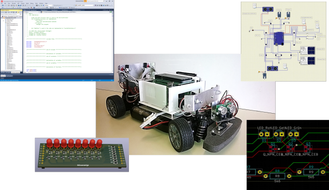Click the Quick Launch search box
Image resolution: width=329 pixels, height=190 pixels.
pyautogui.click(x=96, y=1)
